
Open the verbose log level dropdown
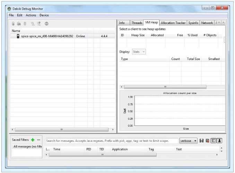point(189,141)
